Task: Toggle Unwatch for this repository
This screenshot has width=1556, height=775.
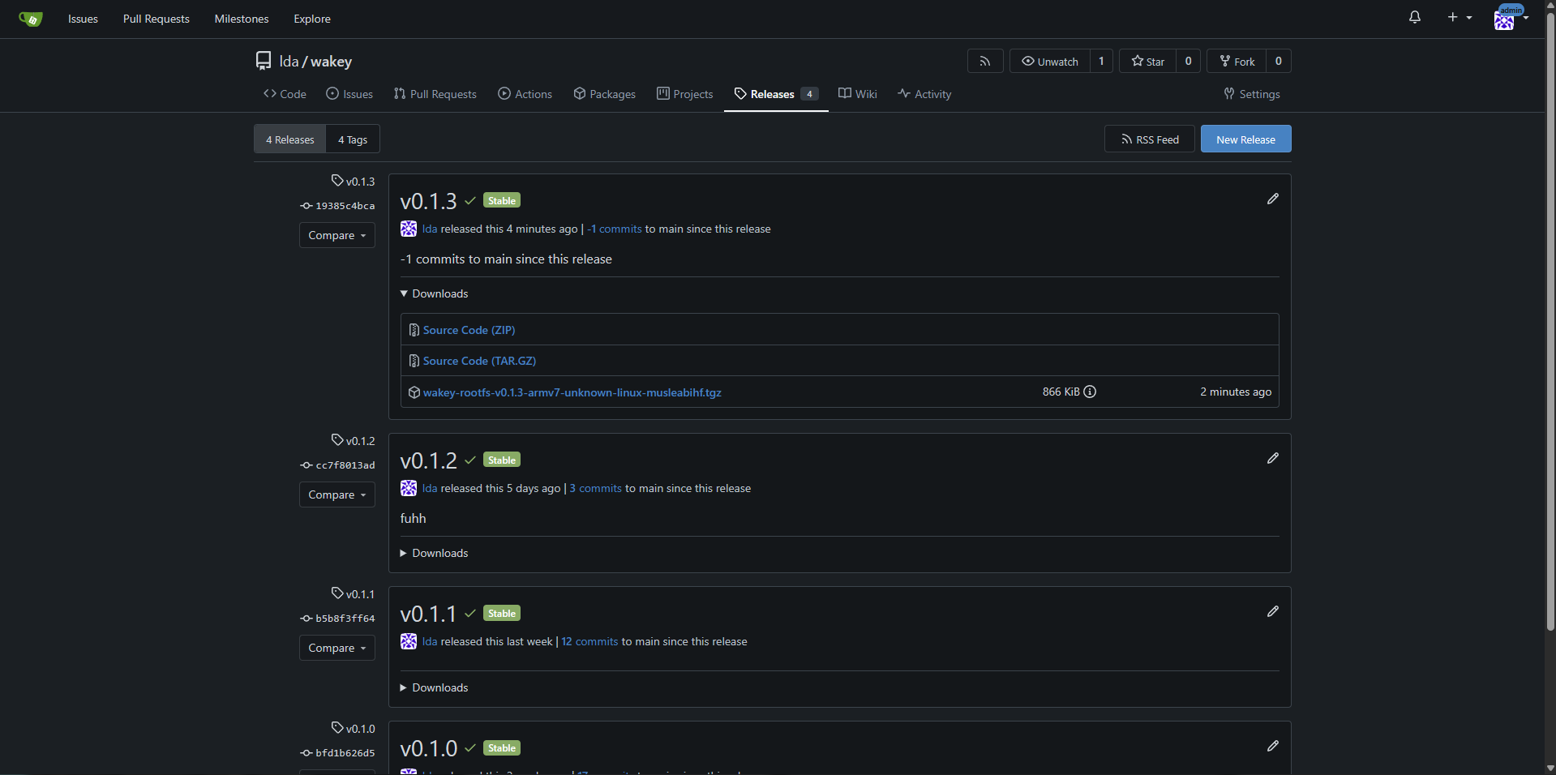Action: (1049, 61)
